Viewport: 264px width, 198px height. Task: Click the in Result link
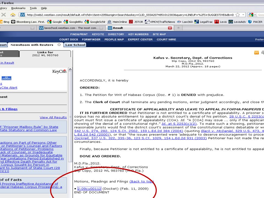point(7,63)
